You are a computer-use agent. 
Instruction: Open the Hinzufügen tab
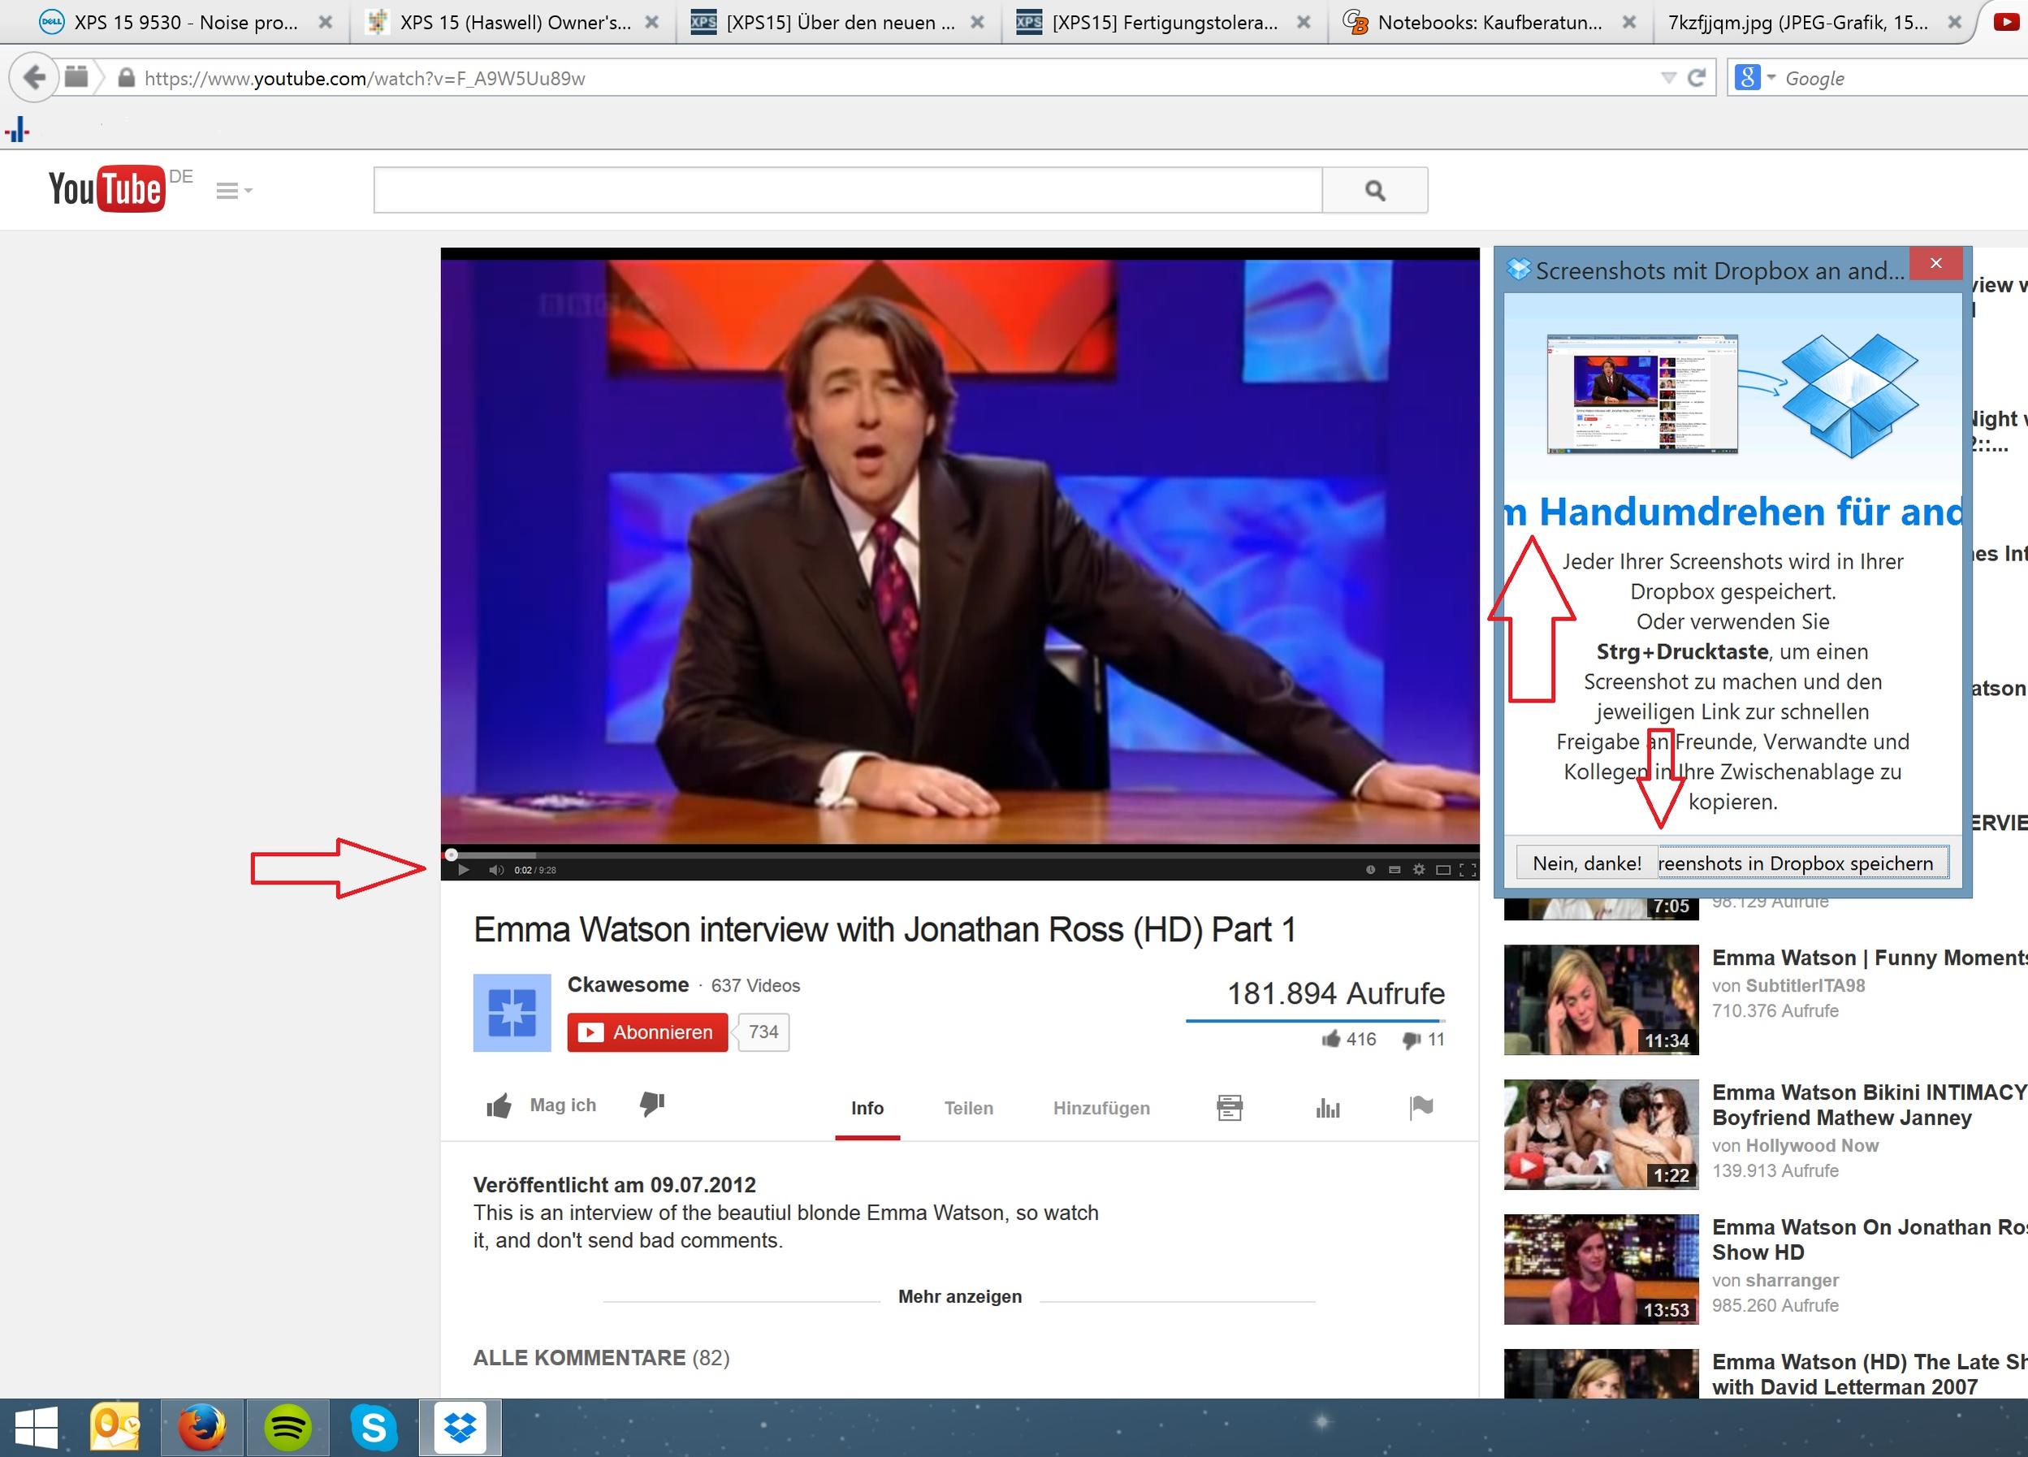(1101, 1108)
